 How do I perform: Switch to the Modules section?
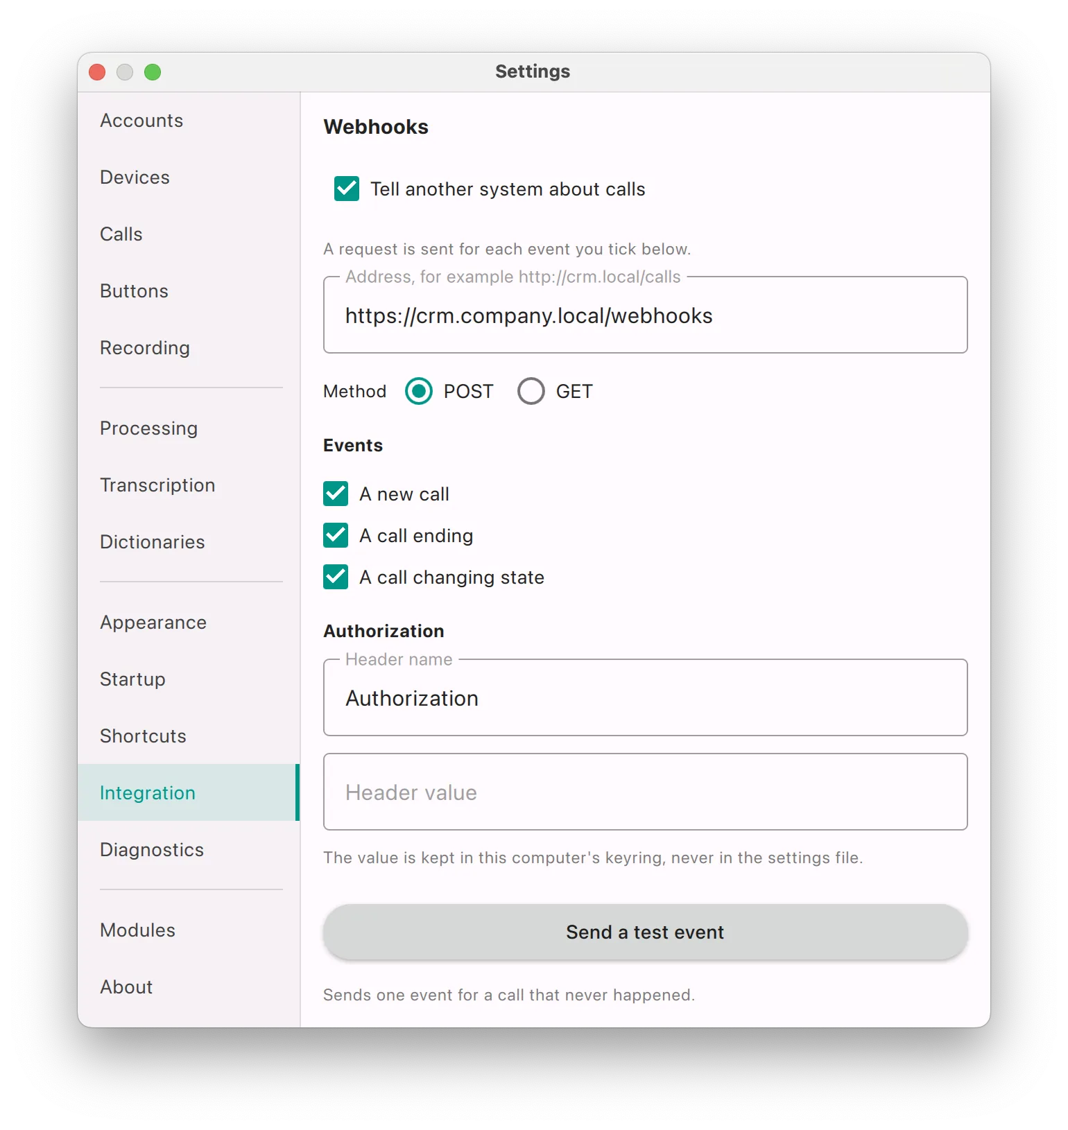pos(188,930)
